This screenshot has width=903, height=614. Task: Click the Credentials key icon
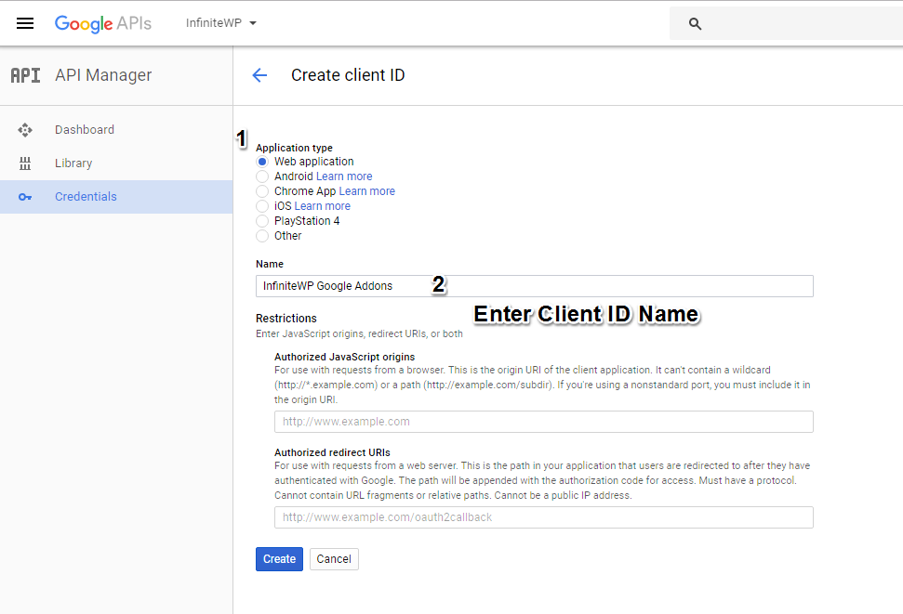point(25,197)
